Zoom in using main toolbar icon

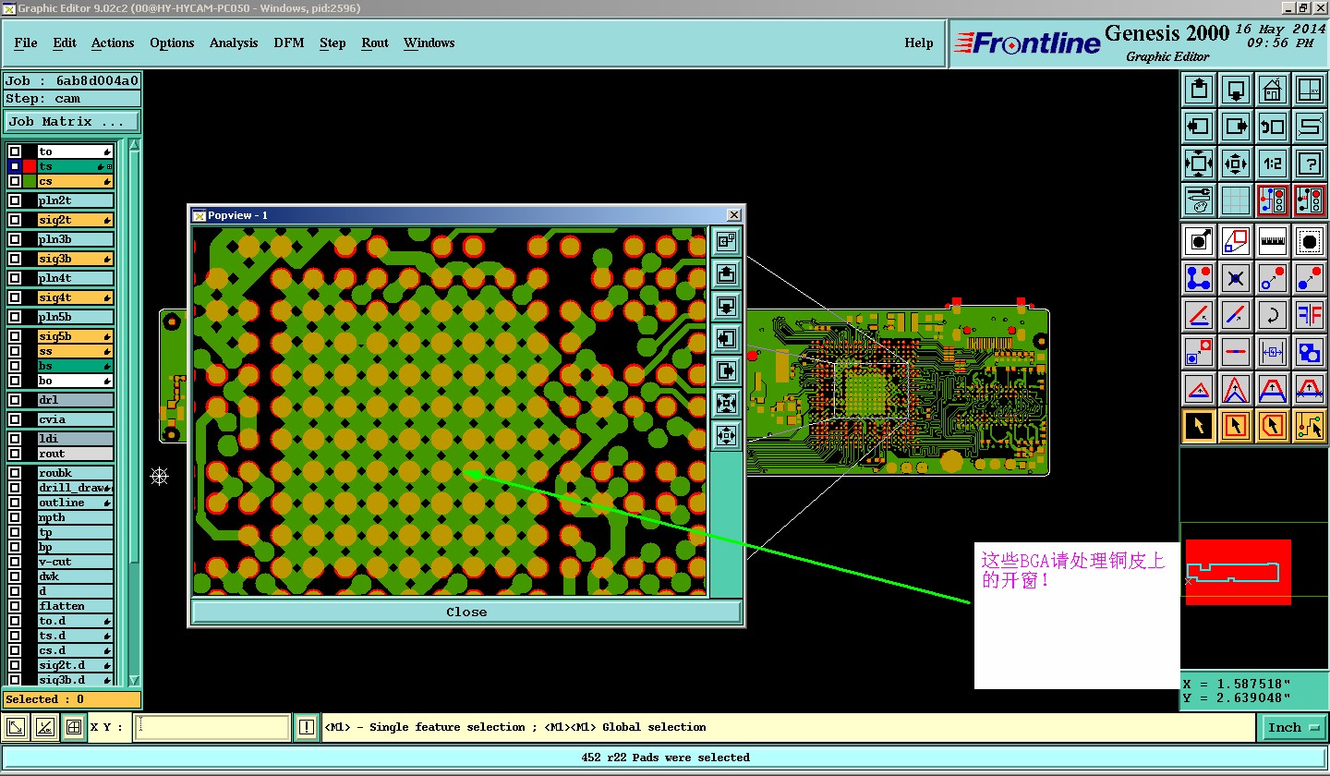(1199, 164)
